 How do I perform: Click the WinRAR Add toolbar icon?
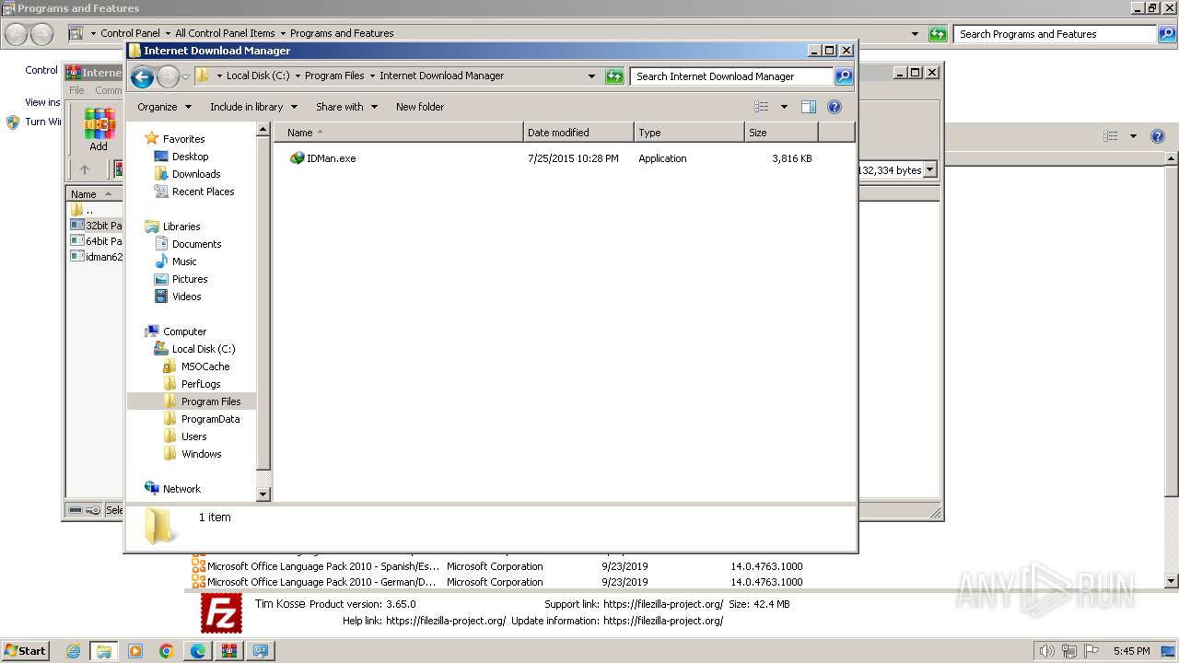99,130
